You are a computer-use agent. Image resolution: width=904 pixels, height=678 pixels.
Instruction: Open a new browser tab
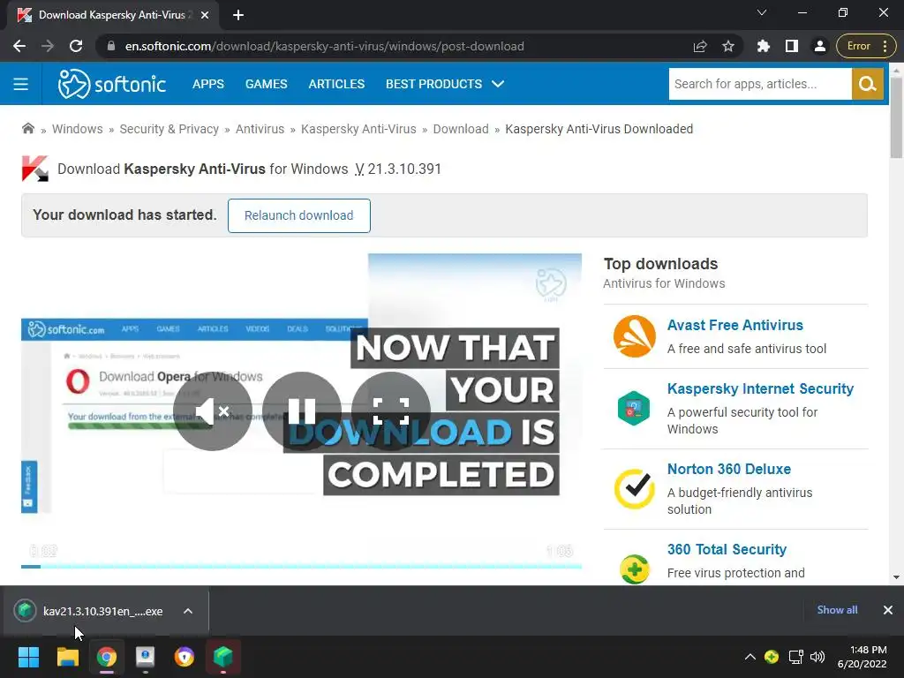(x=238, y=15)
